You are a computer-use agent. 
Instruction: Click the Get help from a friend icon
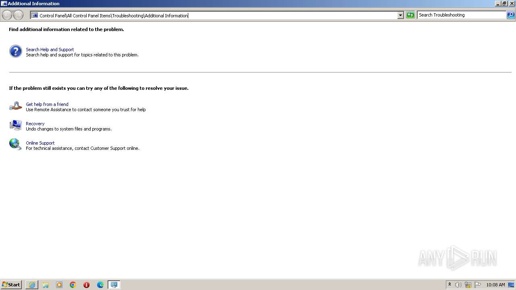click(x=16, y=106)
